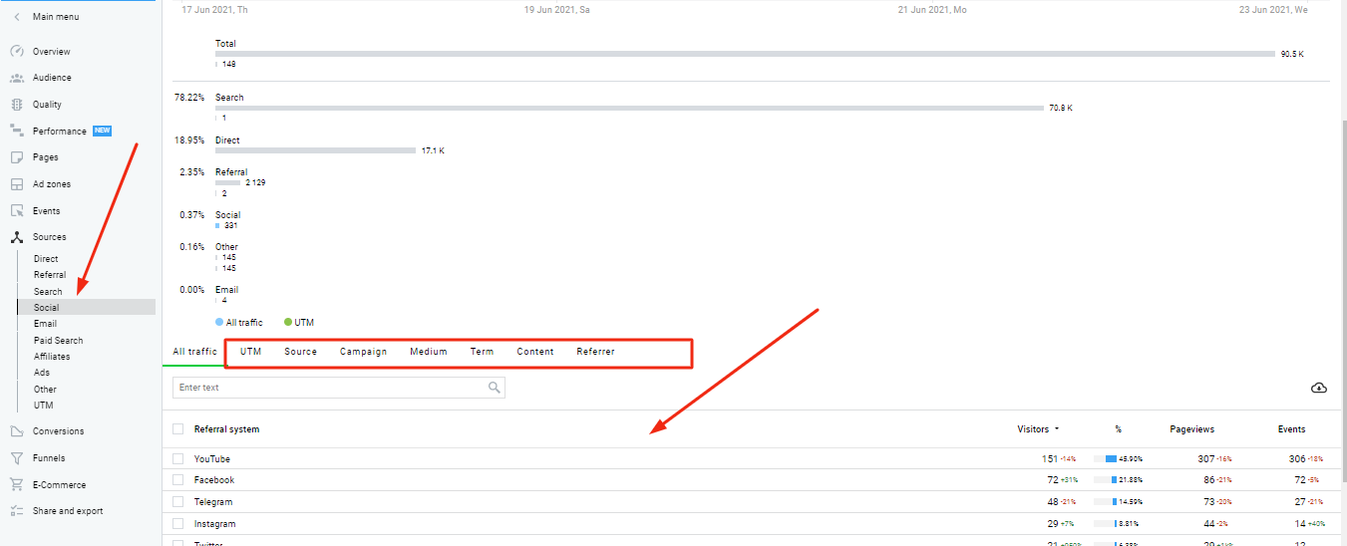This screenshot has height=546, width=1347.
Task: Open the Pages icon in the sidebar
Action: click(x=17, y=157)
